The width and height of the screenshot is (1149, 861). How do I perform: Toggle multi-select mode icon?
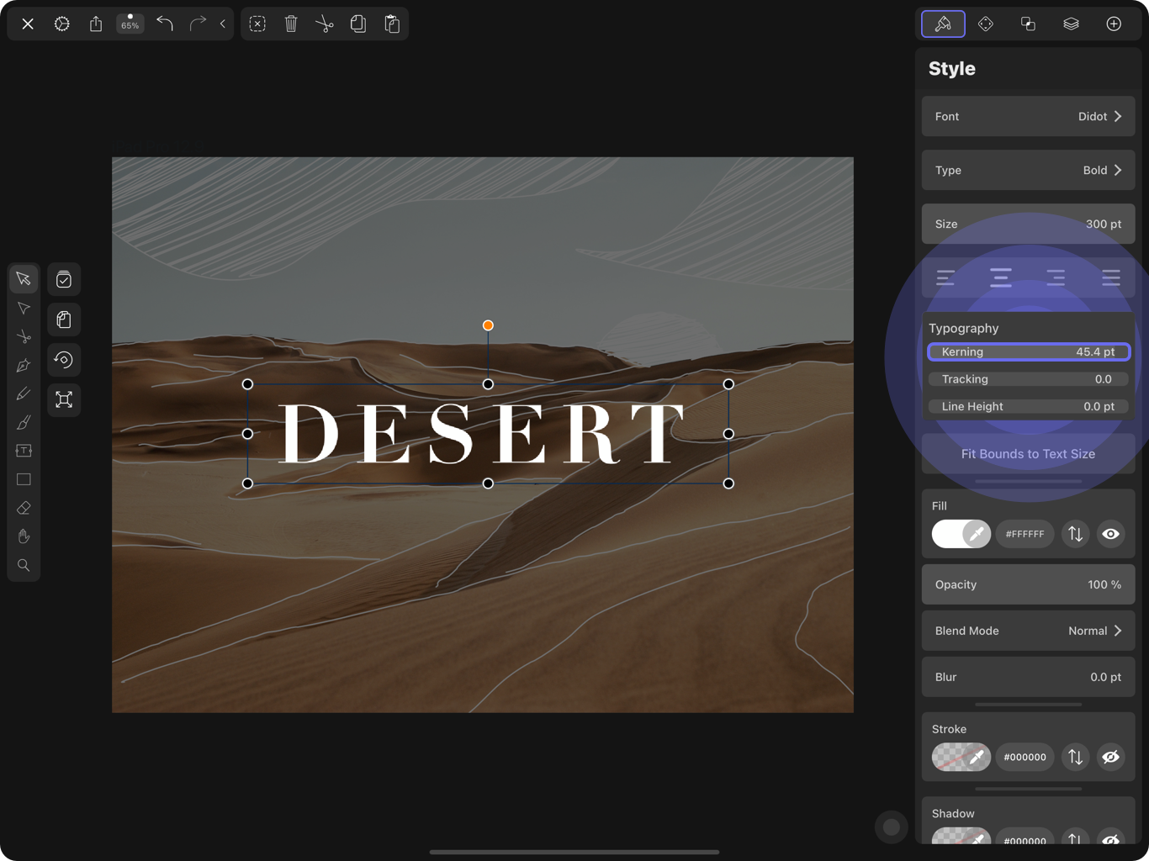(64, 280)
